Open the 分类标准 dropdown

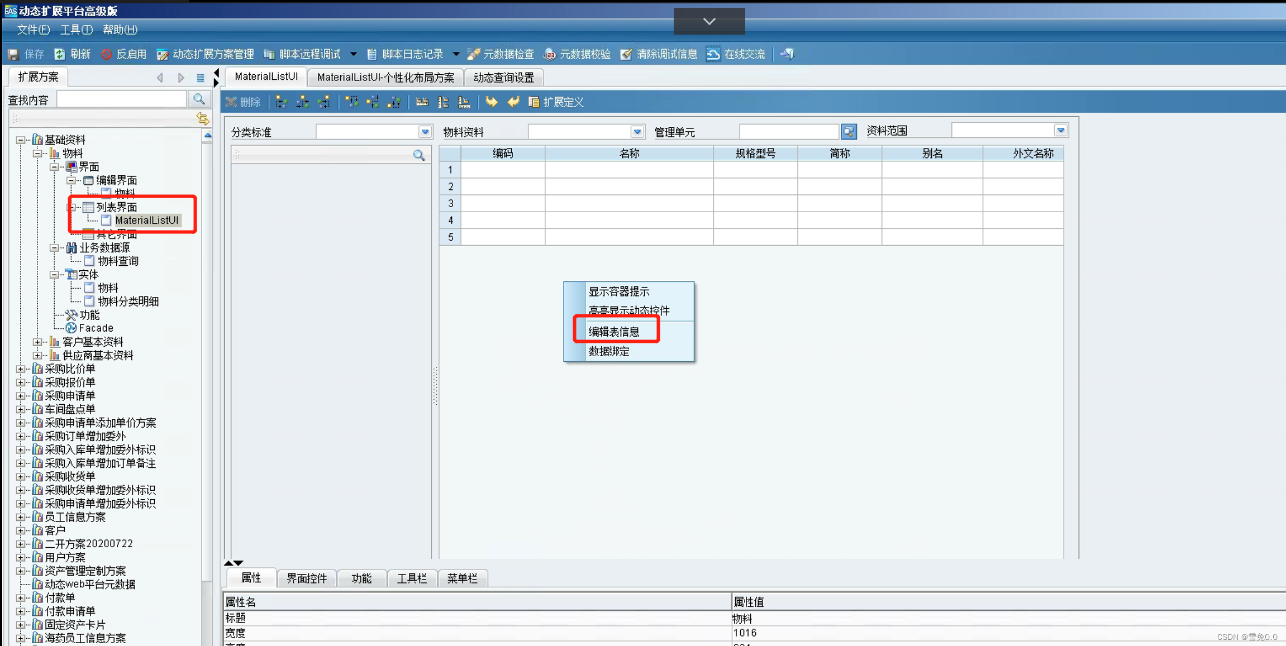click(425, 132)
